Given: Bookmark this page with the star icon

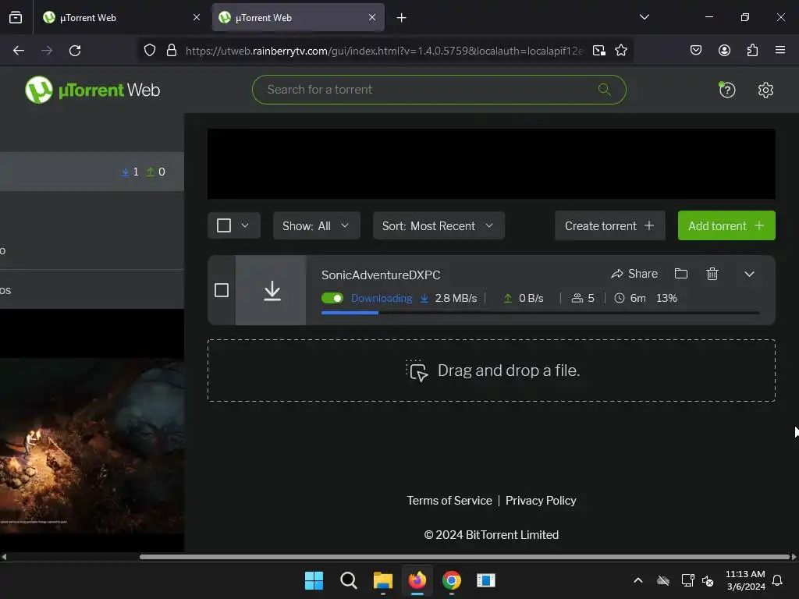Looking at the screenshot, I should (x=620, y=51).
